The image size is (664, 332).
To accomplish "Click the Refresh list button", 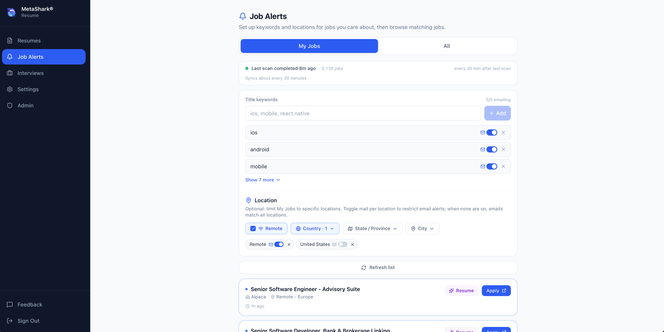I will 378,268.
